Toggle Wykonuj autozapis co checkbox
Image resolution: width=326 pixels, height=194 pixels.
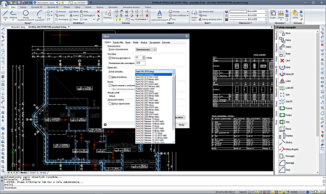tap(110, 58)
